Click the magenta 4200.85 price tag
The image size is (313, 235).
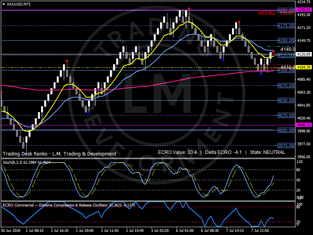(x=304, y=9)
